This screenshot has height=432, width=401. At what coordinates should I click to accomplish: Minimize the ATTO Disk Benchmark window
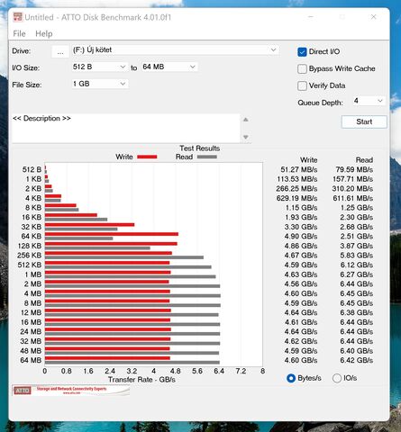[x=311, y=17]
